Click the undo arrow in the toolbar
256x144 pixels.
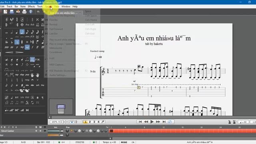point(38,12)
